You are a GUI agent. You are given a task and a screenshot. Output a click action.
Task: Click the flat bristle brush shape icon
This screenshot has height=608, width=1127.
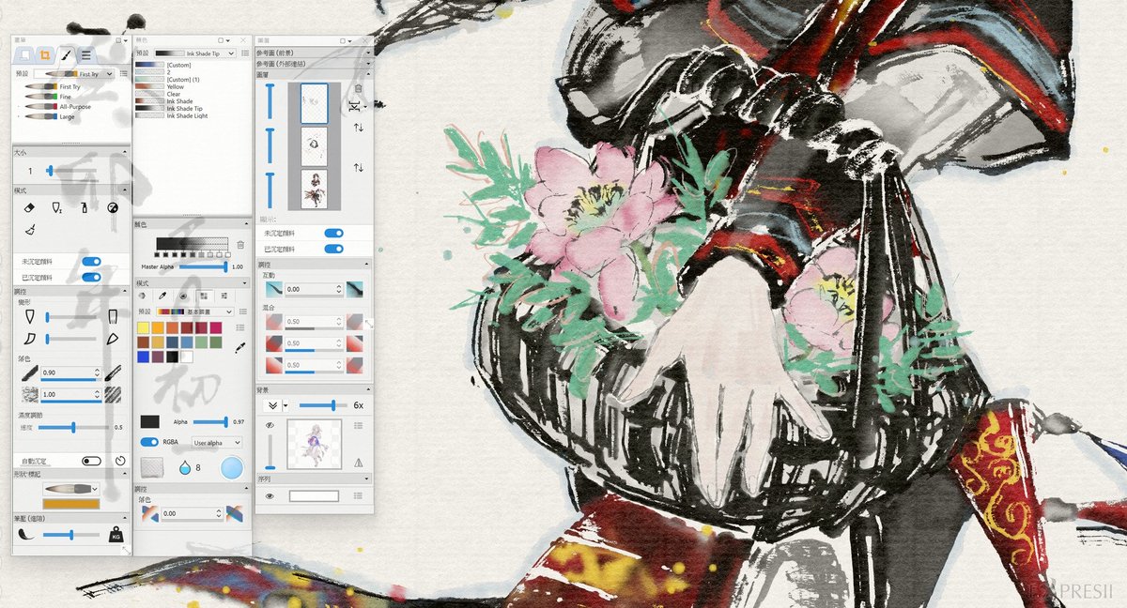point(113,318)
